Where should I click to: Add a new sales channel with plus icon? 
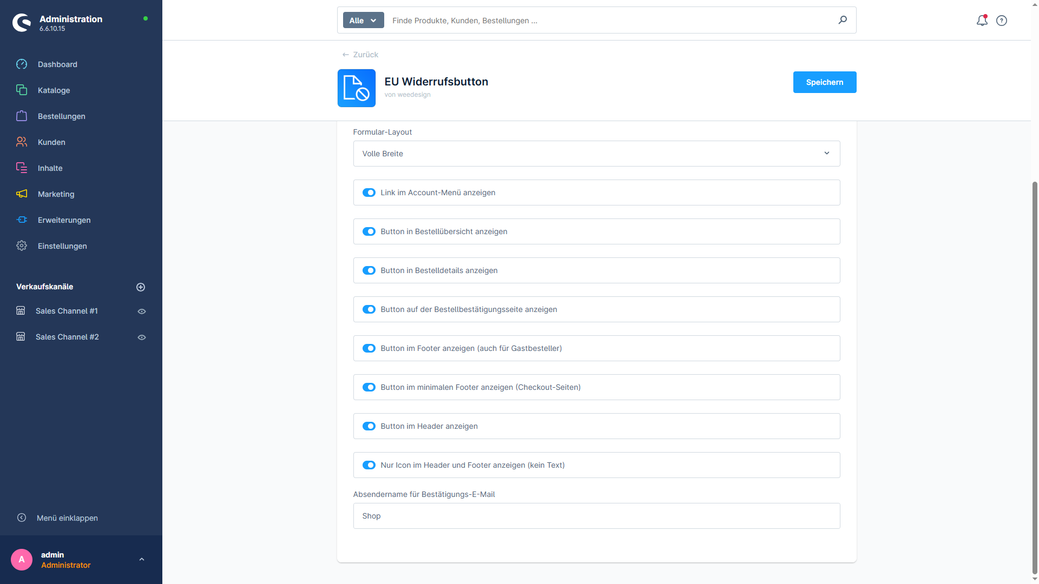pos(141,287)
